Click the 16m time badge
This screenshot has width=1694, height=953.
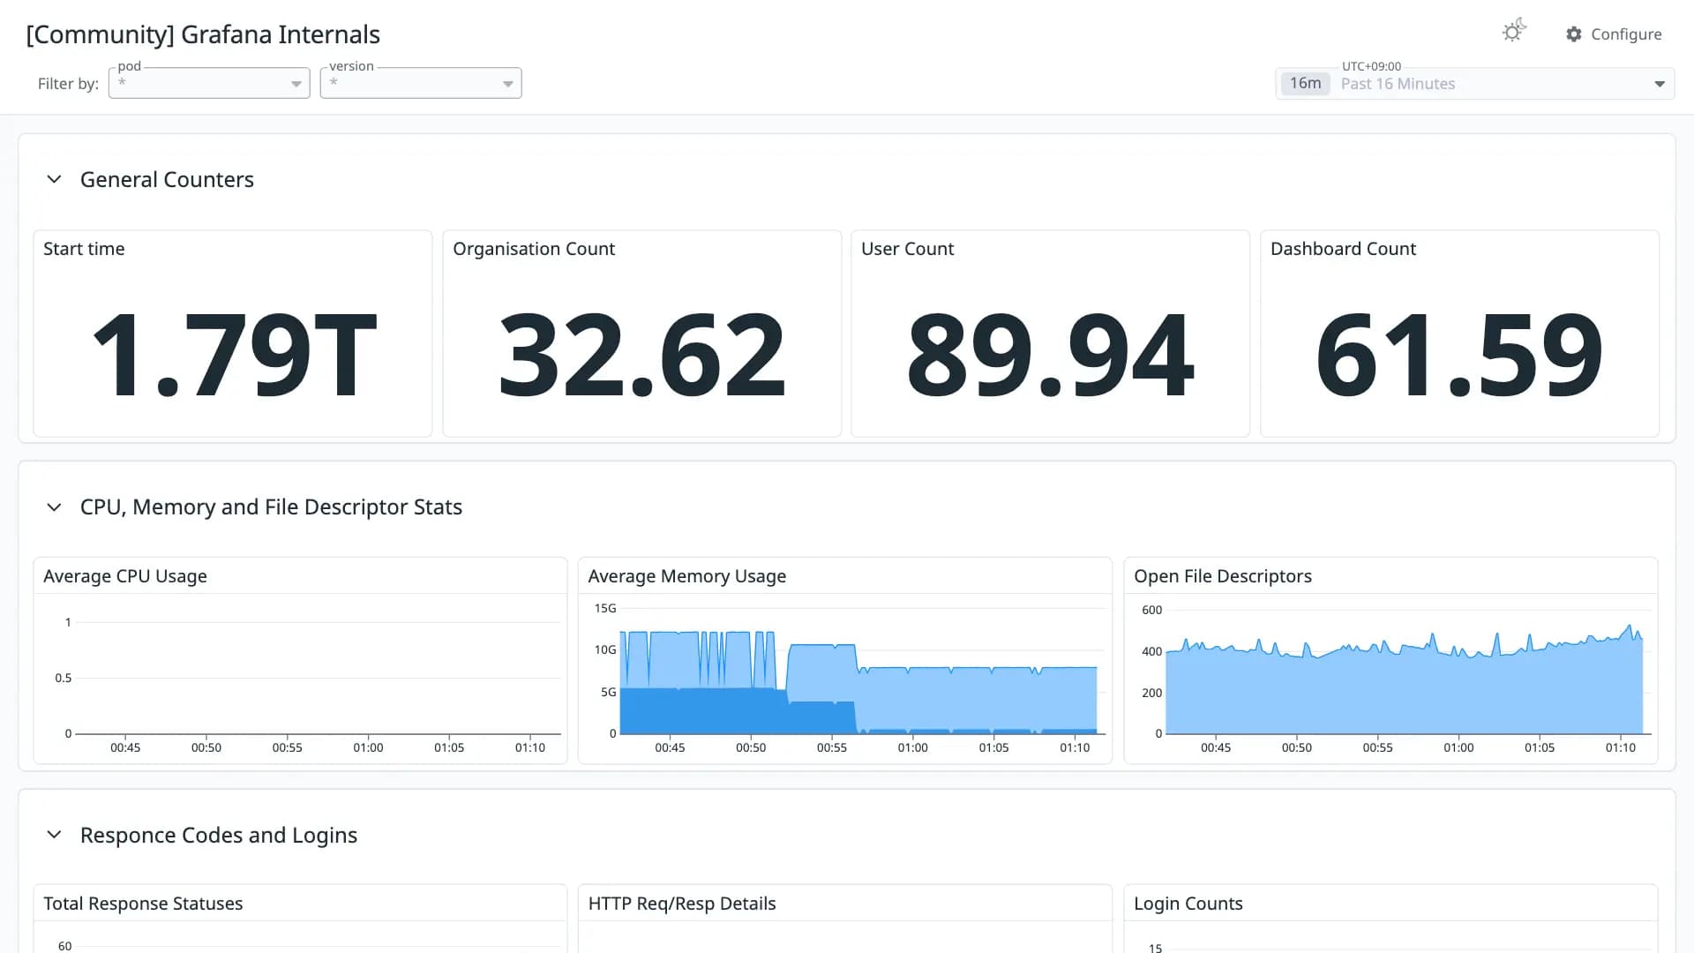[1306, 83]
